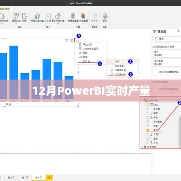
Task: Open the chart's More options ellipsis
Action: (x=77, y=40)
